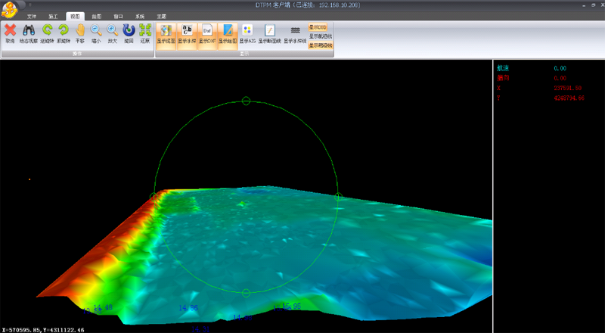Zoom in using the 放大 magnifier
Viewport: 605px width, 333px height.
coord(112,33)
